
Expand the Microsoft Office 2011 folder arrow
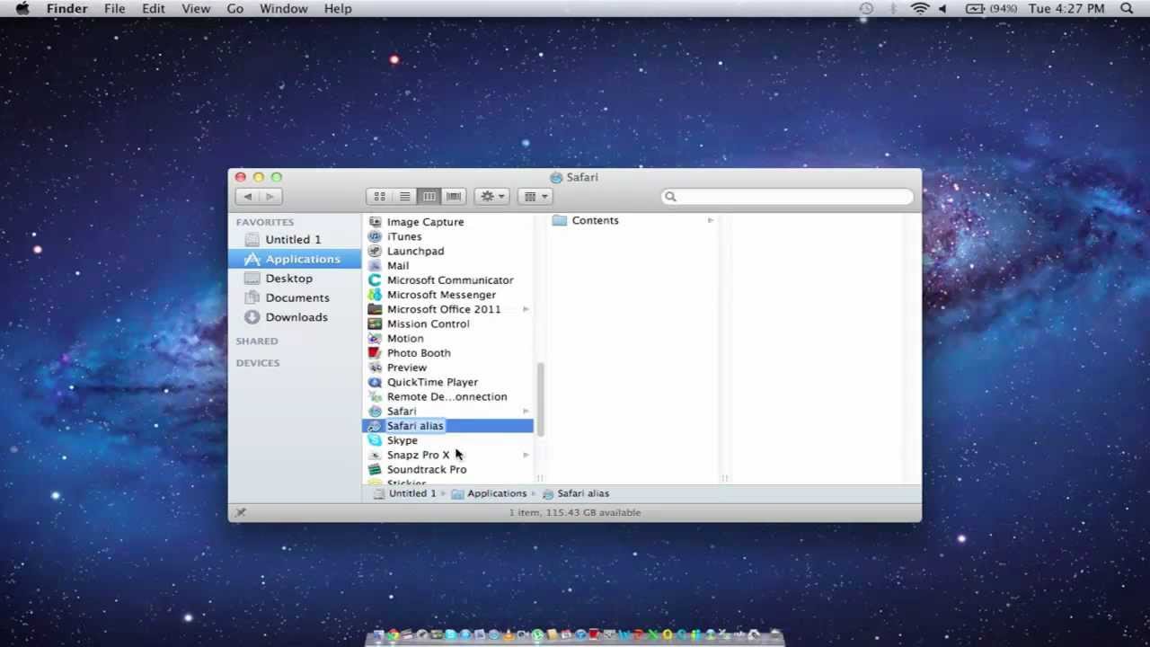coord(526,309)
